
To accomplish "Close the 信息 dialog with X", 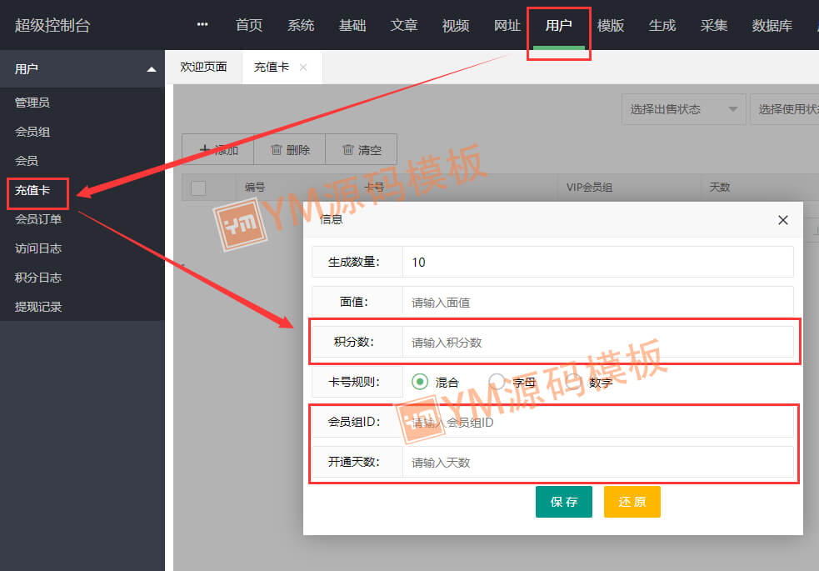I will 782,220.
